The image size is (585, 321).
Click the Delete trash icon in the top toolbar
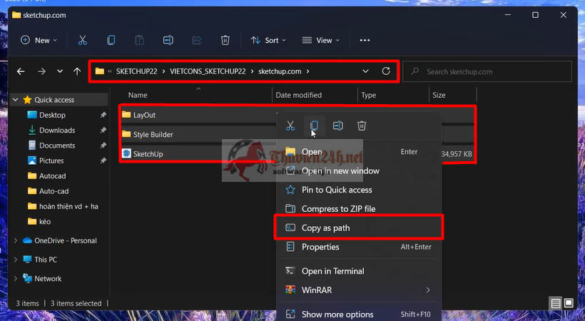(225, 41)
